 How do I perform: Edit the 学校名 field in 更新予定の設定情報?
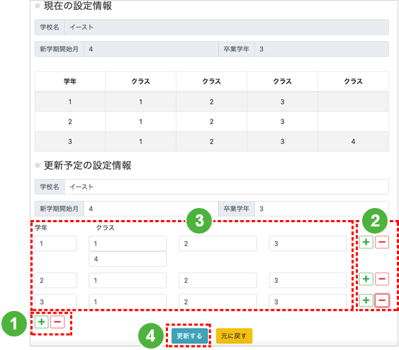point(226,187)
